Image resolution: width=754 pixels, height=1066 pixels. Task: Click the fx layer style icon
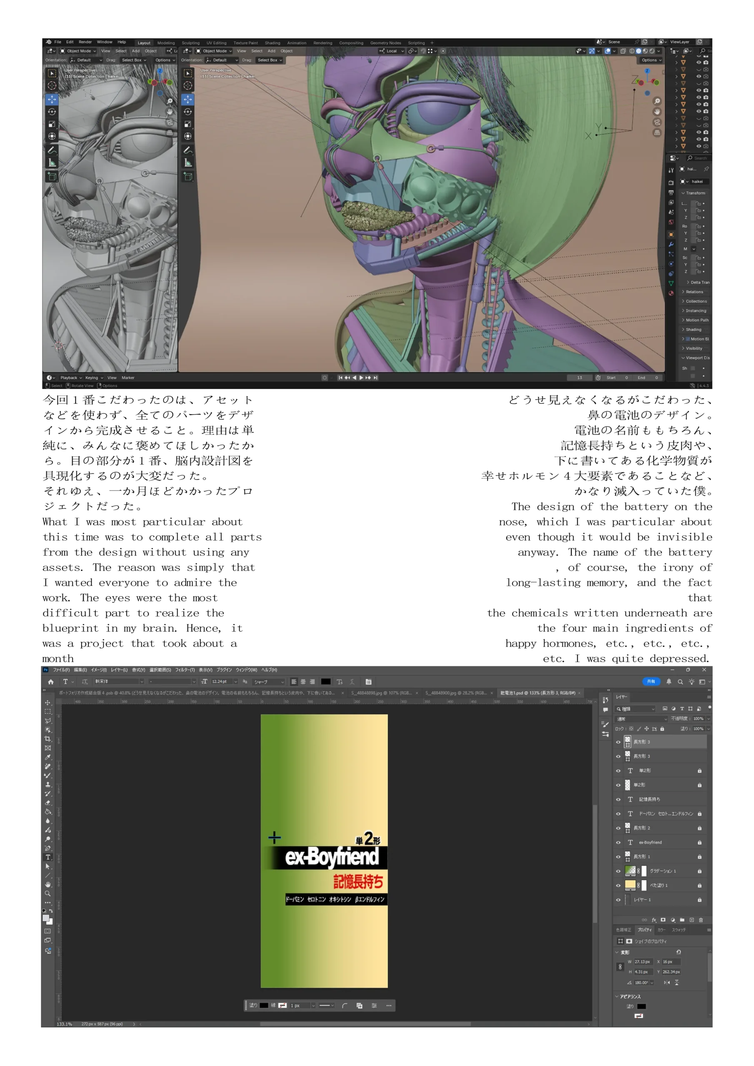click(x=654, y=920)
